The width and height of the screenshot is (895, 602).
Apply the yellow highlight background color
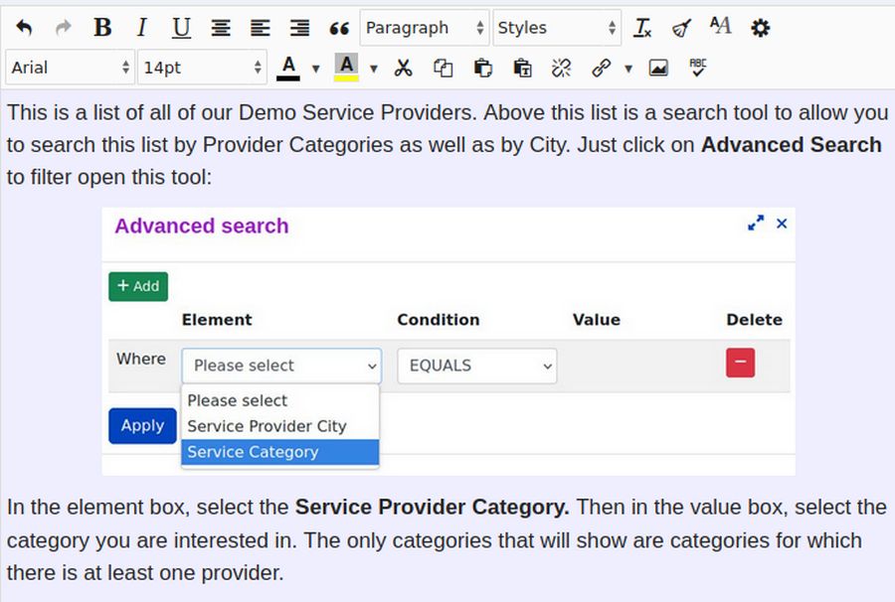[346, 67]
